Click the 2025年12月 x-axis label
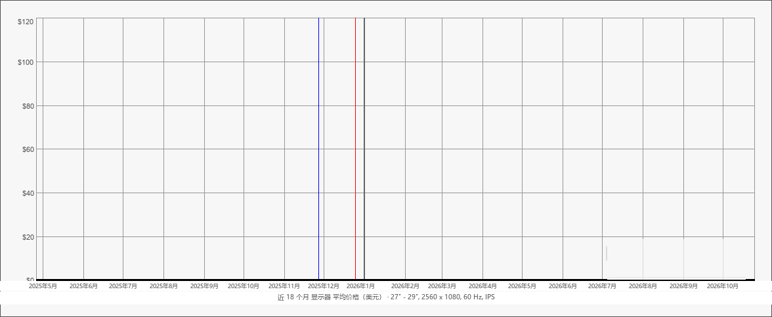 pyautogui.click(x=324, y=286)
